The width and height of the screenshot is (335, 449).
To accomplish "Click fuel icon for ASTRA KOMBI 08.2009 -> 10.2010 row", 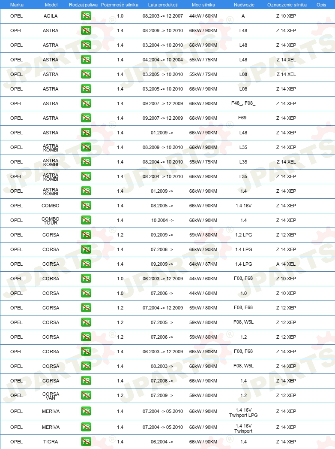I will pyautogui.click(x=86, y=147).
